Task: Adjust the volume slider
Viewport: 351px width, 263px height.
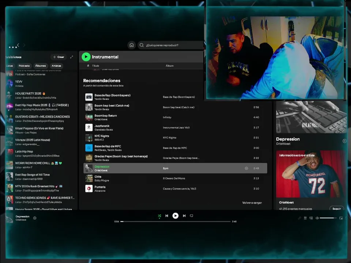Action: click(x=328, y=218)
